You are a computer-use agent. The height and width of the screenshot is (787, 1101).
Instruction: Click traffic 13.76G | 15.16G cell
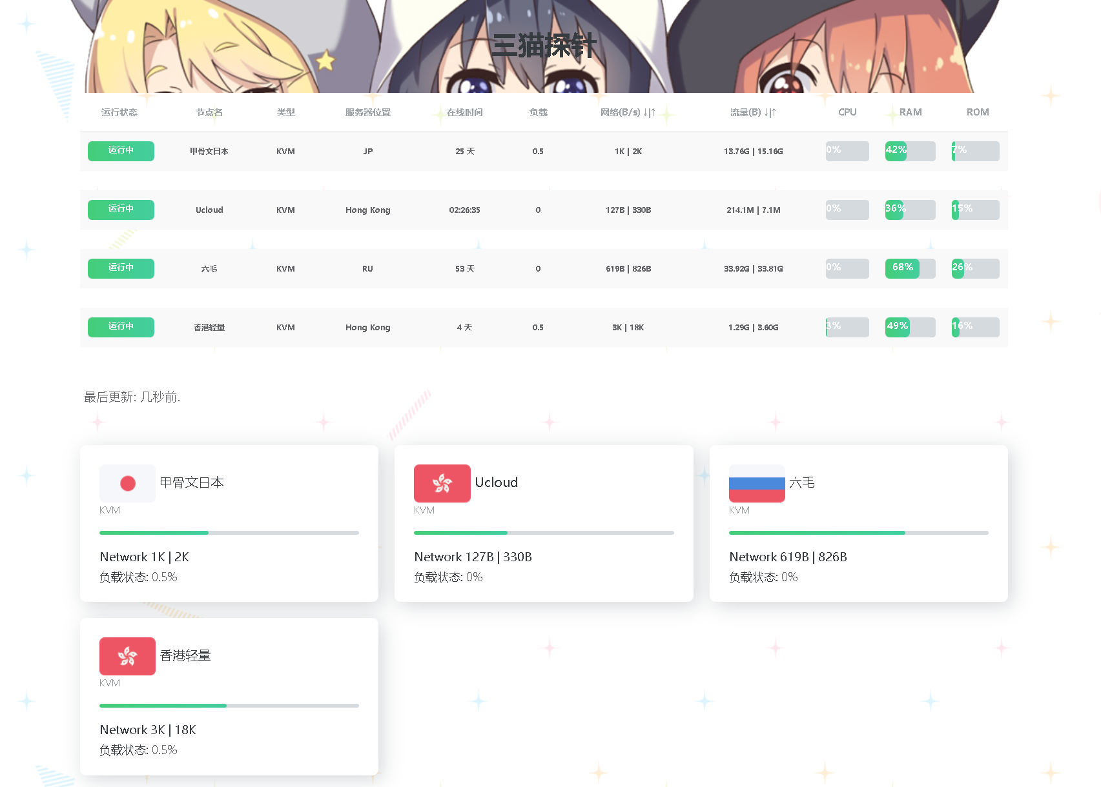(x=753, y=152)
